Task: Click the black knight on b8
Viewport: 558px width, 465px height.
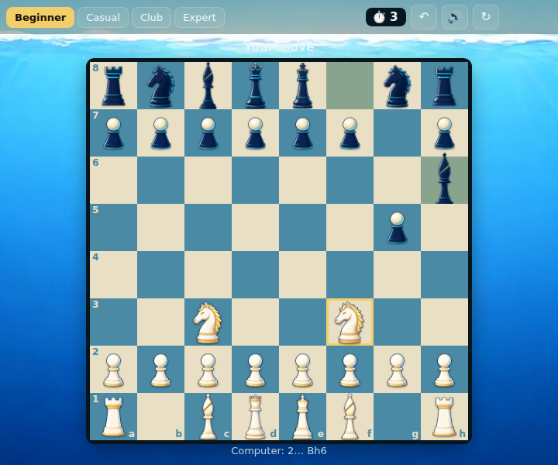Action: (160, 85)
